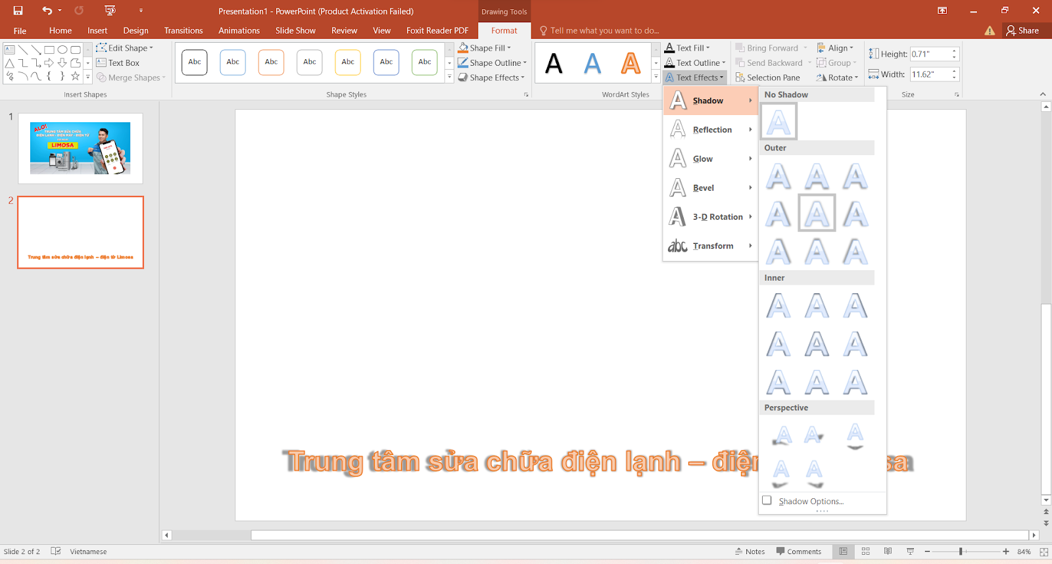Toggle spell check icon in status bar
This screenshot has height=564, width=1052.
coord(56,552)
